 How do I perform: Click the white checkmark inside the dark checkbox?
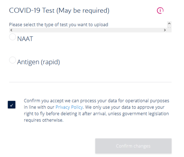click(x=12, y=105)
